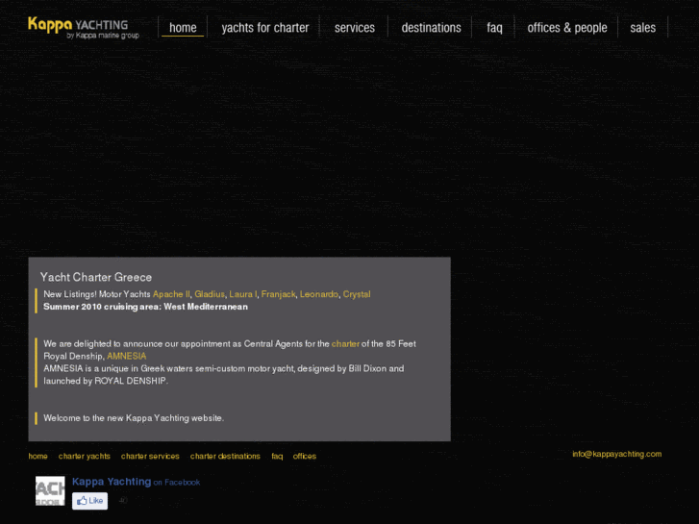
Task: Click the Facebook Like button
Action: [90, 501]
